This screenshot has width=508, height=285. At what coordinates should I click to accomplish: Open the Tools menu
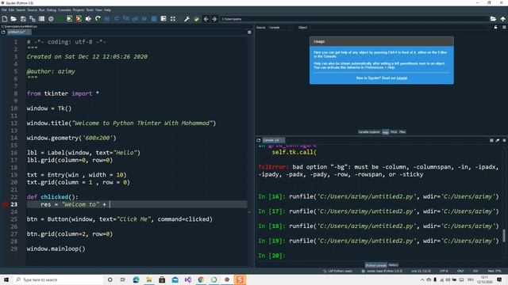tap(90, 10)
